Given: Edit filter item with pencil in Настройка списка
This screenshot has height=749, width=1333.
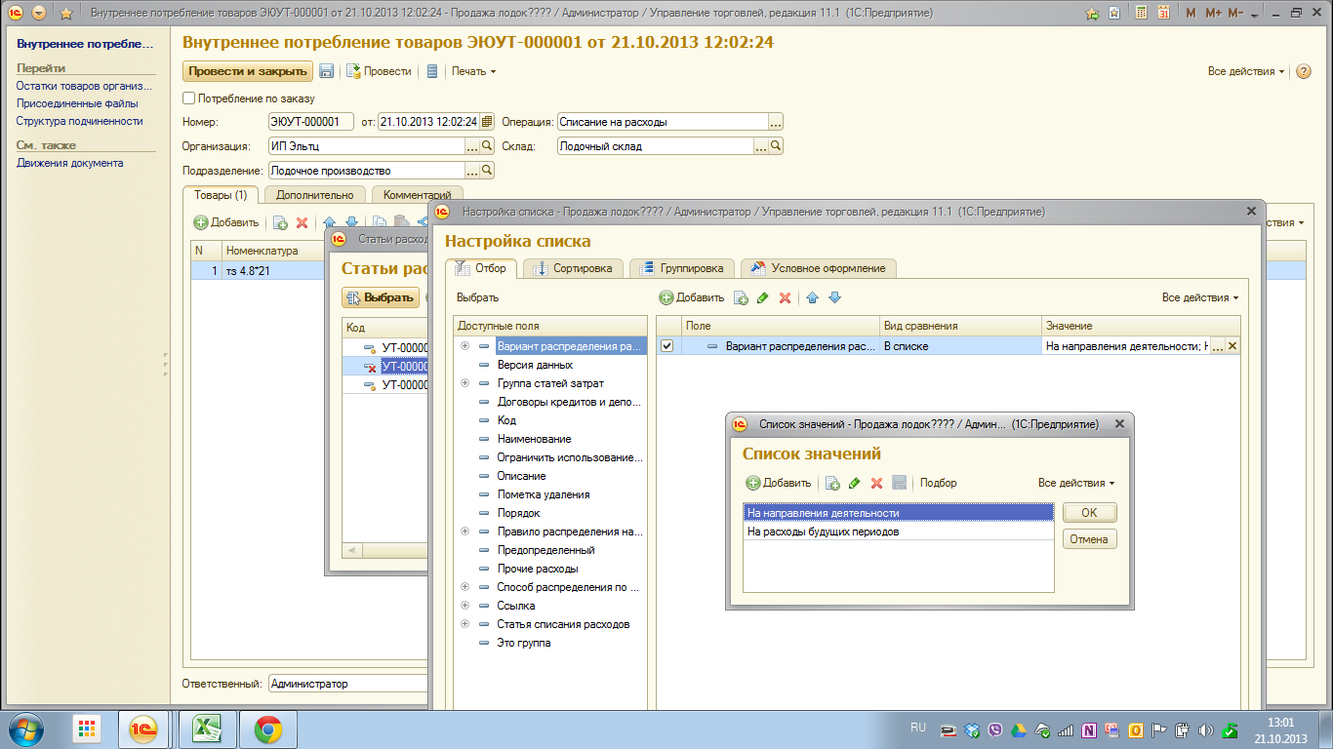Looking at the screenshot, I should click(x=763, y=297).
